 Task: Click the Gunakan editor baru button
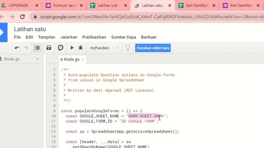pyautogui.click(x=153, y=48)
